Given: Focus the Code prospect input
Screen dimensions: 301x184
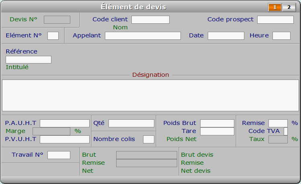Looking at the screenshot, I should 275,20.
